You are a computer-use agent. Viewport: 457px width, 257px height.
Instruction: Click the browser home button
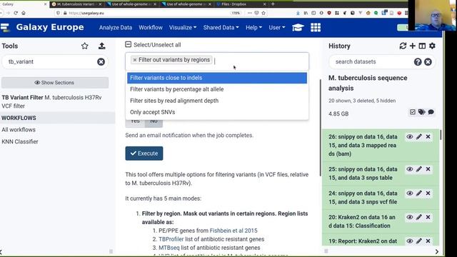click(x=24, y=13)
